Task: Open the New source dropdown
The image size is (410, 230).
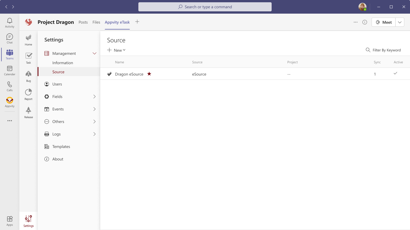Action: pos(116,50)
